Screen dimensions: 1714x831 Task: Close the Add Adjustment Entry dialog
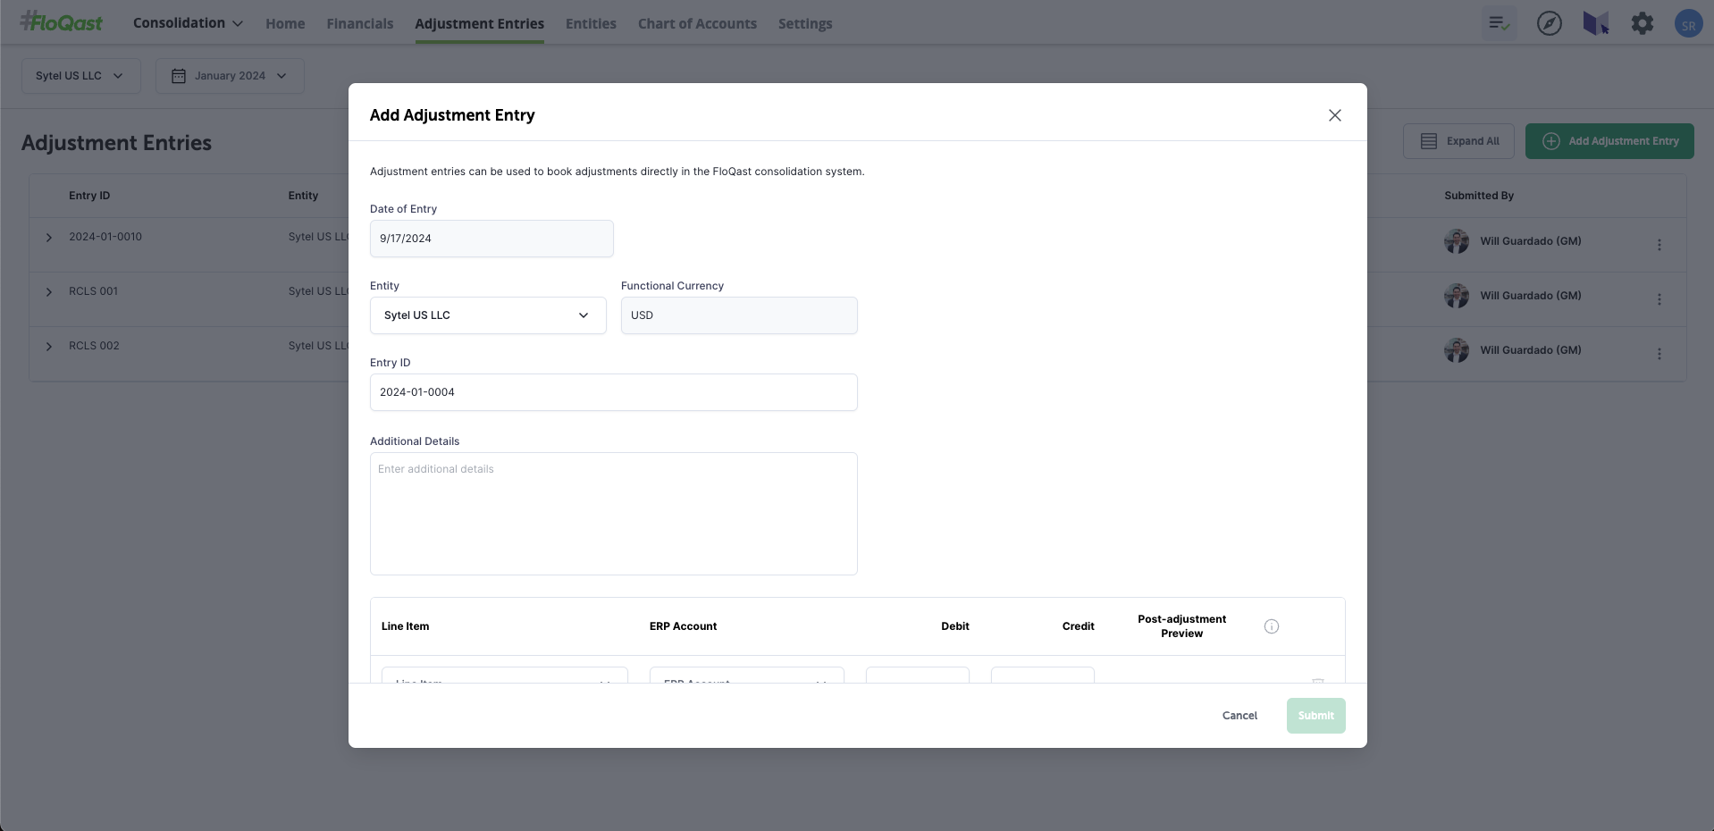pyautogui.click(x=1334, y=115)
